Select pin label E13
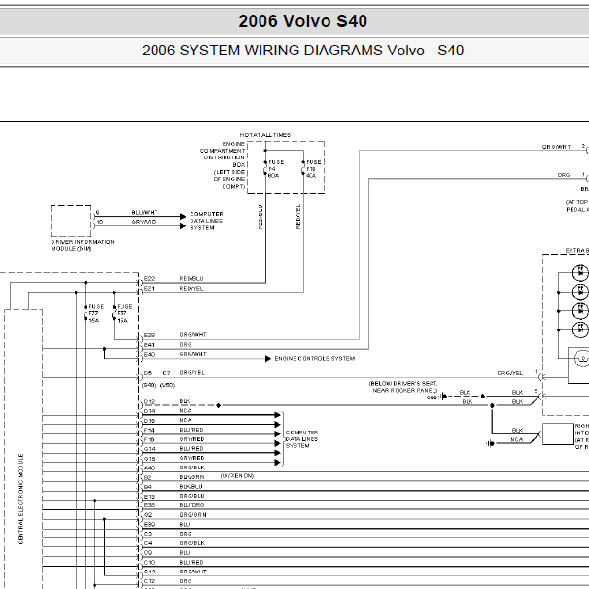 pos(149,497)
